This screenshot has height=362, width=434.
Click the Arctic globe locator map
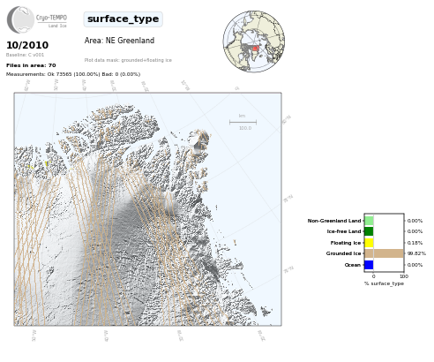tap(254, 41)
